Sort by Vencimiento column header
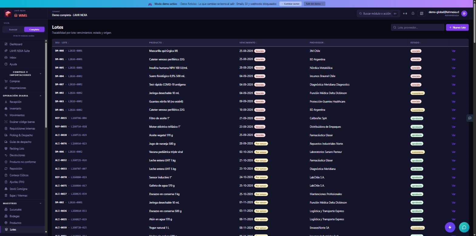This screenshot has height=236, width=476. (x=248, y=43)
